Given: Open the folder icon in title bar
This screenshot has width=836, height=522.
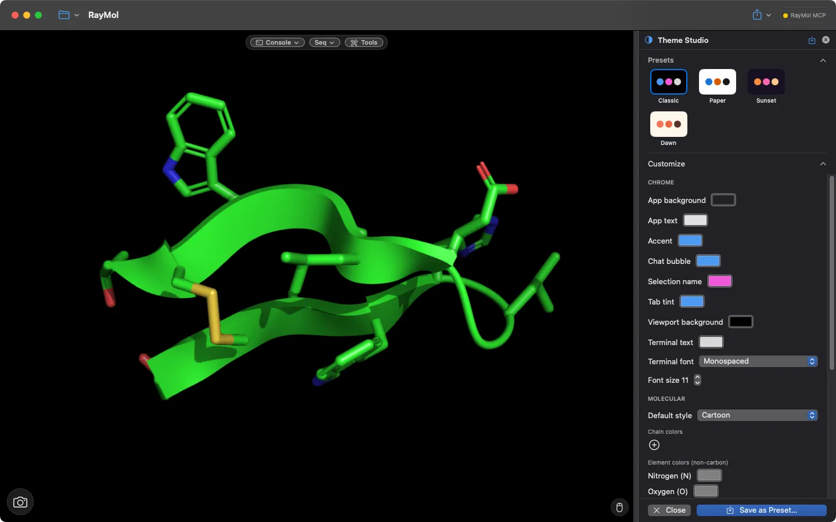Looking at the screenshot, I should pos(64,15).
